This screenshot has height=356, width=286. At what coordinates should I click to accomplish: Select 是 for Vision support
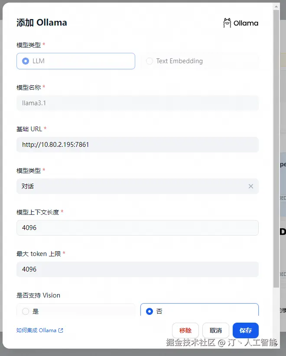pyautogui.click(x=76, y=310)
